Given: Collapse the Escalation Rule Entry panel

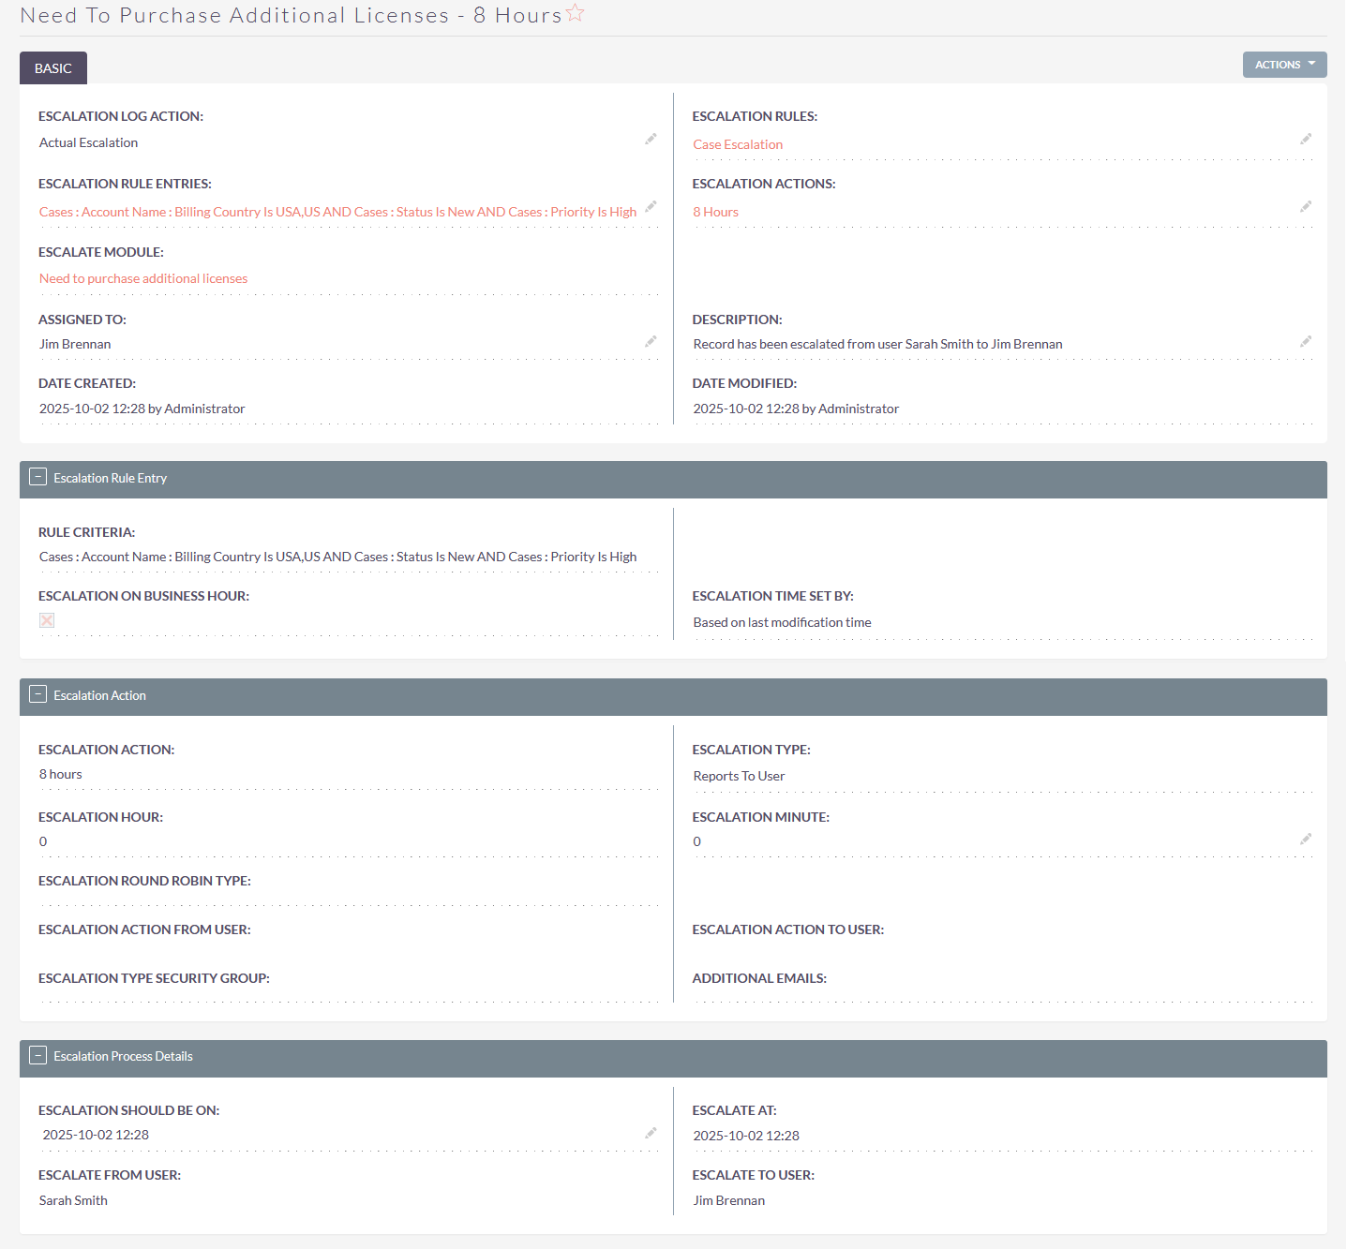Looking at the screenshot, I should (38, 477).
